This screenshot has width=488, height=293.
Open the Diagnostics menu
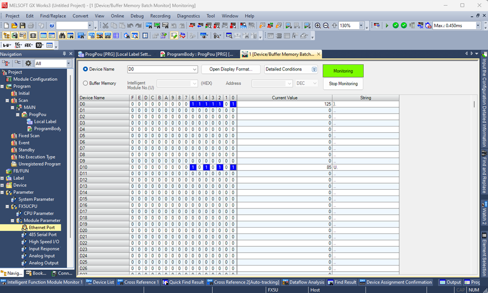pos(188,16)
